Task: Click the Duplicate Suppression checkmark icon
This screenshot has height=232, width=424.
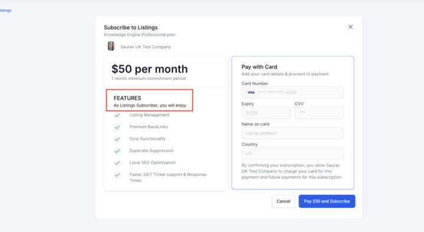Action: 117,151
